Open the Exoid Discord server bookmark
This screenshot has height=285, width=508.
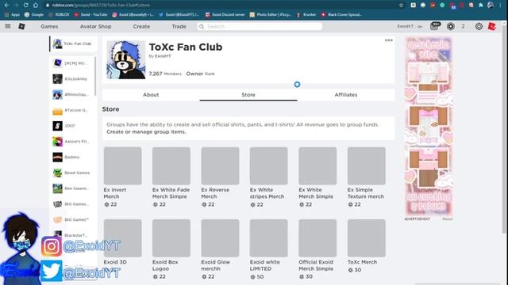click(225, 14)
